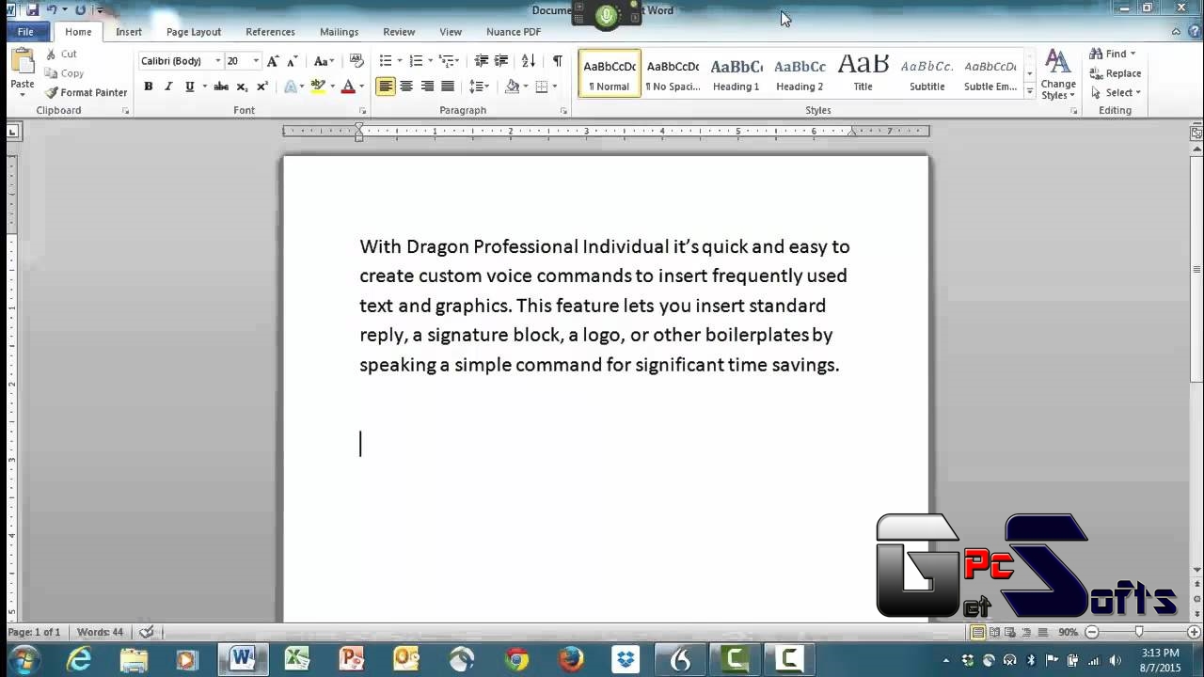Toggle superscript formatting

(262, 87)
